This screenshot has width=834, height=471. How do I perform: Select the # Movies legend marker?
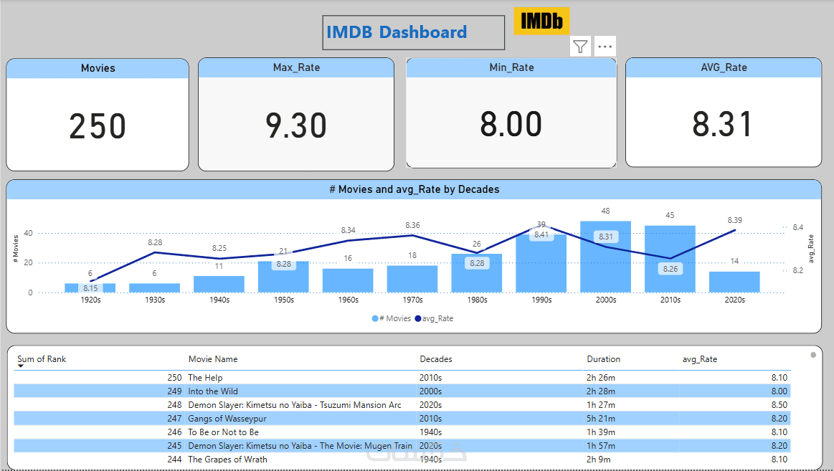point(375,318)
